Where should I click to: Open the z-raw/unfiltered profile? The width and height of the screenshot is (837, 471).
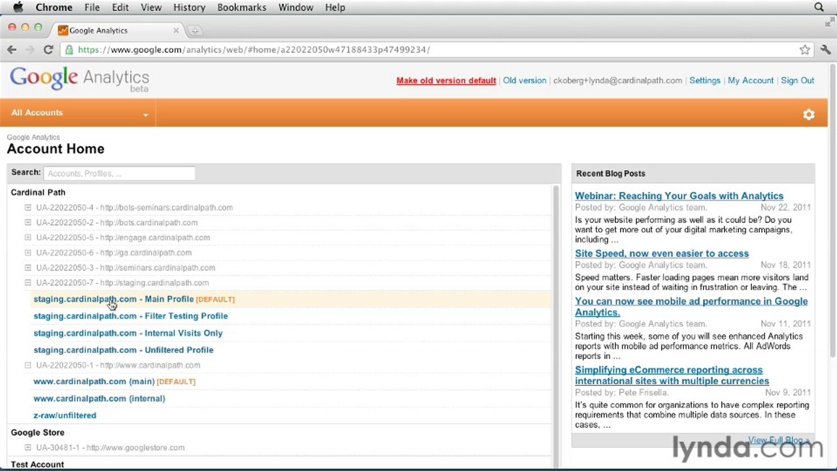coord(65,415)
